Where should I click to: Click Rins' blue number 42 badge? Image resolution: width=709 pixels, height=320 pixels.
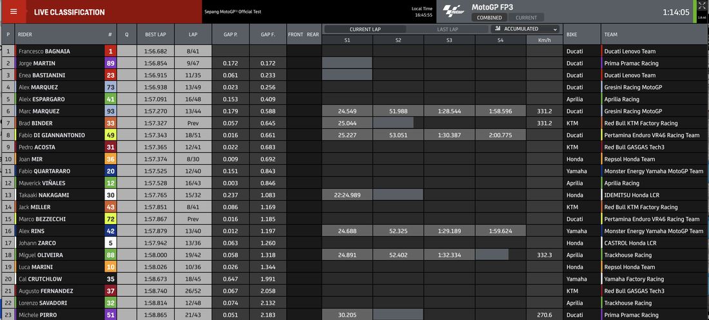click(x=110, y=231)
